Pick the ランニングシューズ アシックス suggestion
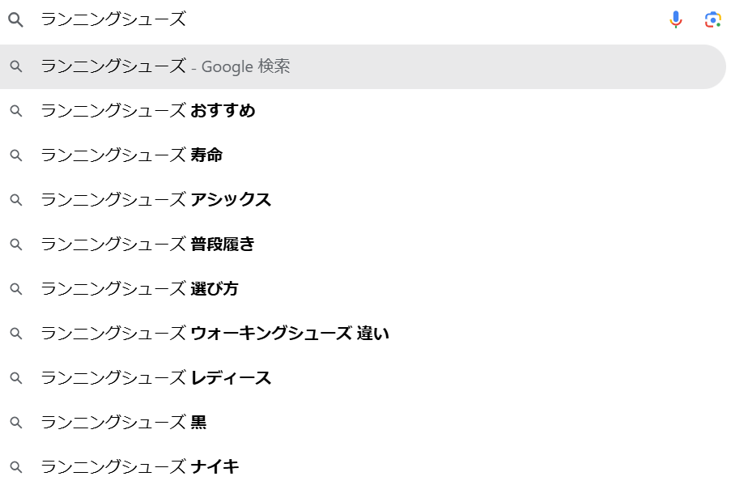Image resolution: width=731 pixels, height=485 pixels. coord(363,200)
